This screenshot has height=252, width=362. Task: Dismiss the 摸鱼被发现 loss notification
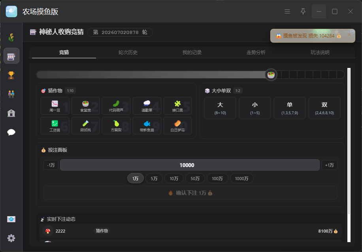pos(349,35)
